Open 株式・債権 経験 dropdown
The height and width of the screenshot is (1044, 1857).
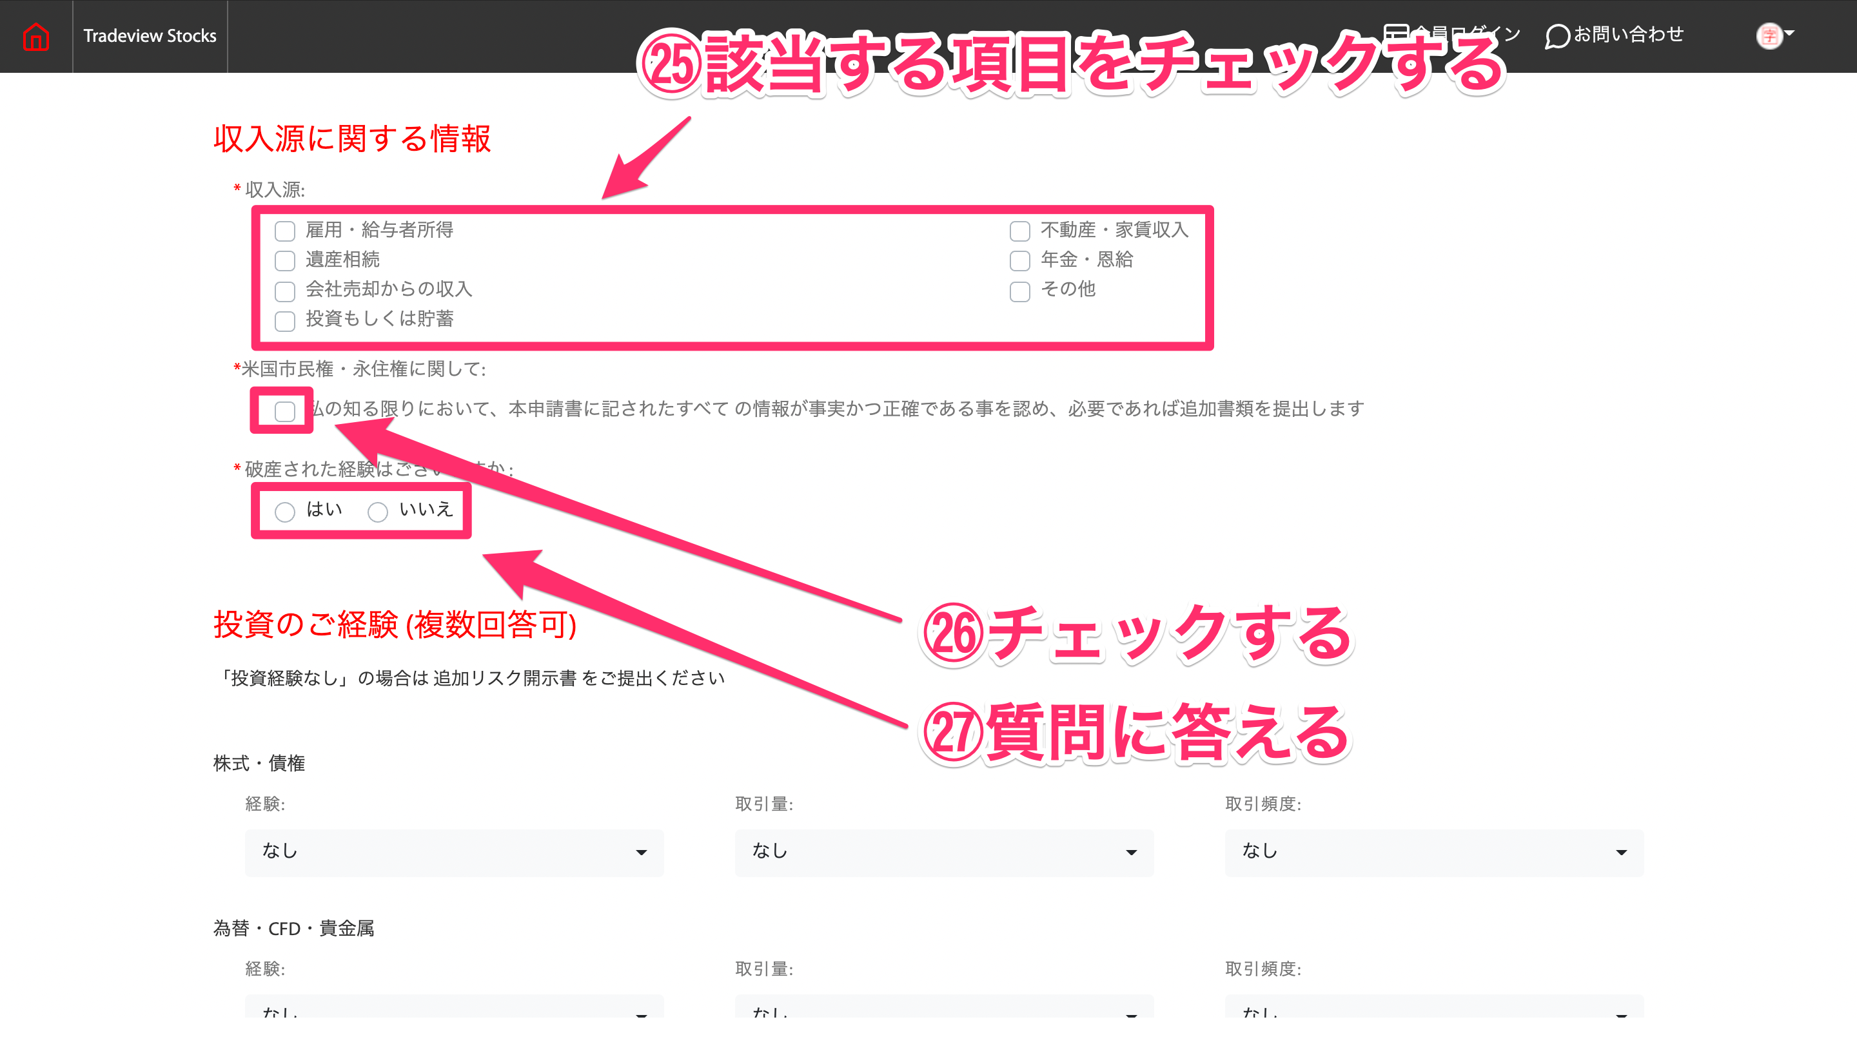(454, 853)
